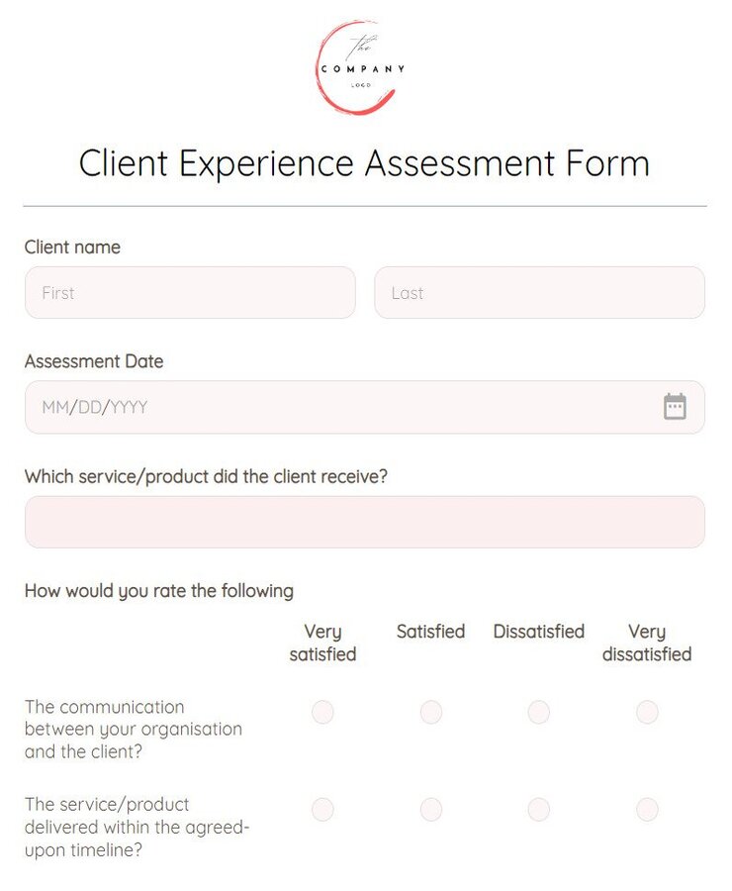This screenshot has height=891, width=732.
Task: Select Very satisfied for timeline delivery
Action: click(x=322, y=809)
